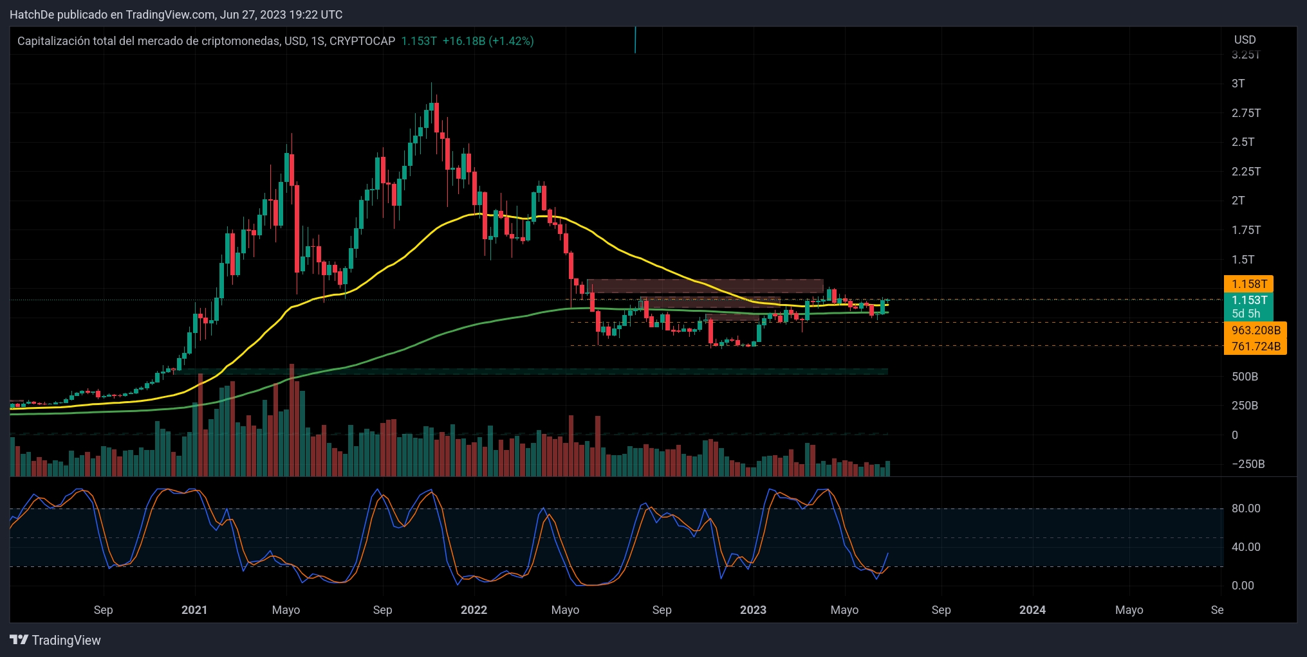The width and height of the screenshot is (1307, 657).
Task: Select the 2023 label on the time axis
Action: pos(752,609)
